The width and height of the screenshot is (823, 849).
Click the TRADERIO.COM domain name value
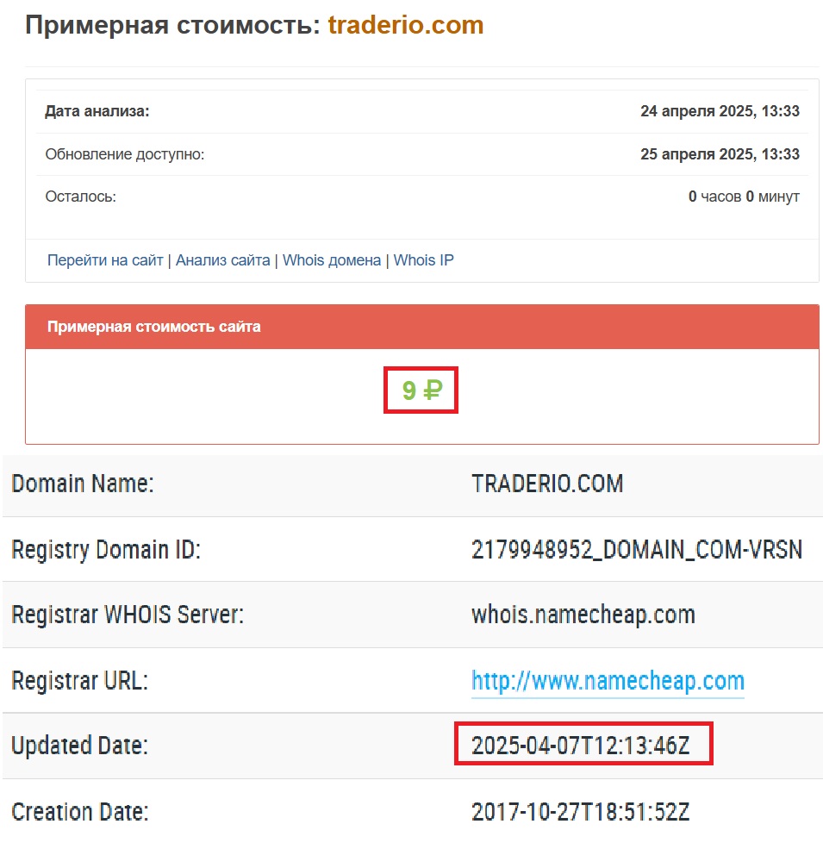547,484
